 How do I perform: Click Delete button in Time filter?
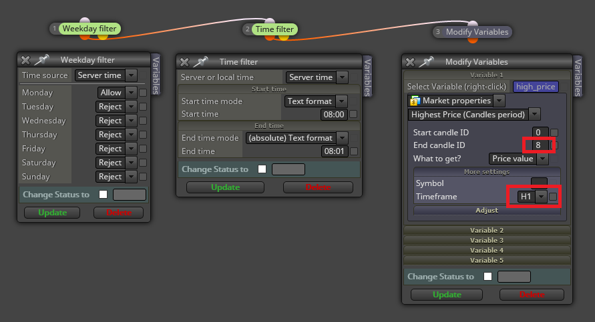pyautogui.click(x=318, y=187)
